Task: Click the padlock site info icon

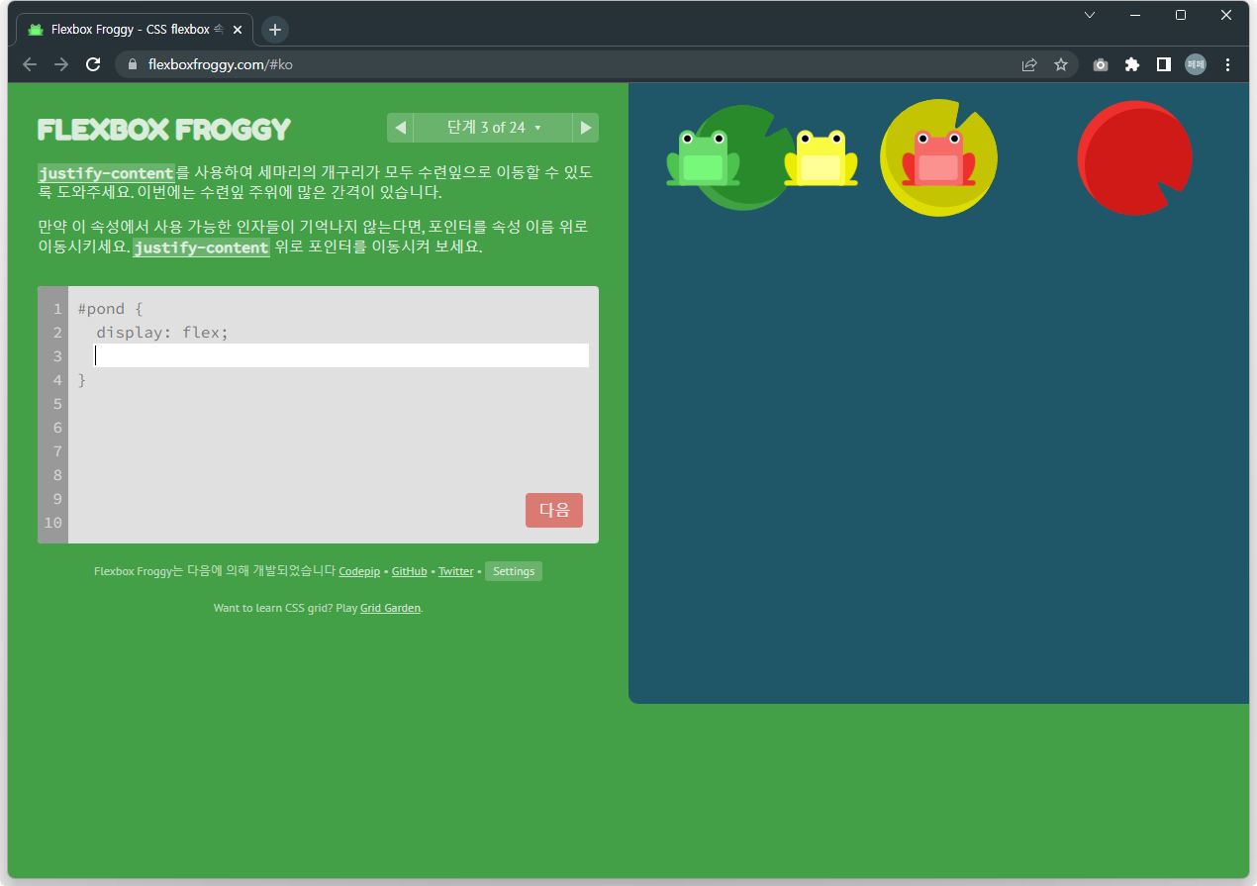Action: click(133, 64)
